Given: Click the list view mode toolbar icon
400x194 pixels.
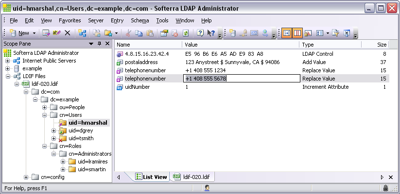Looking at the screenshot, I should pos(319,33).
